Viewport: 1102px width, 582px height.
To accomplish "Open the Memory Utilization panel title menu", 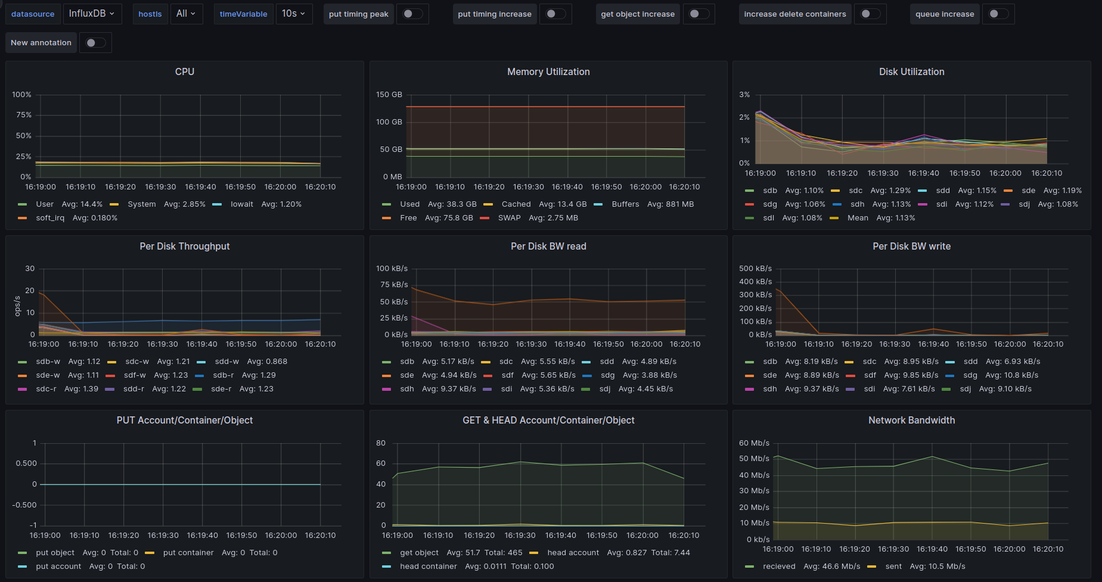I will pyautogui.click(x=548, y=71).
